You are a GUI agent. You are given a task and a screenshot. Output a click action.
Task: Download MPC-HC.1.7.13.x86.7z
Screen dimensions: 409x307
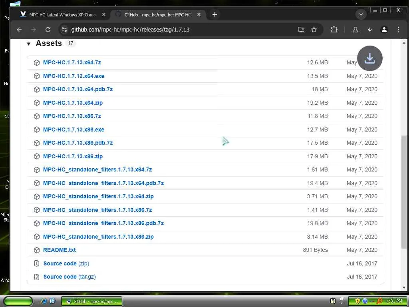72,116
